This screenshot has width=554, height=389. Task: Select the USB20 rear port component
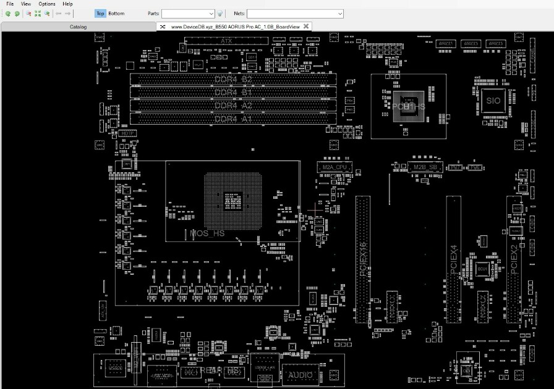116,368
